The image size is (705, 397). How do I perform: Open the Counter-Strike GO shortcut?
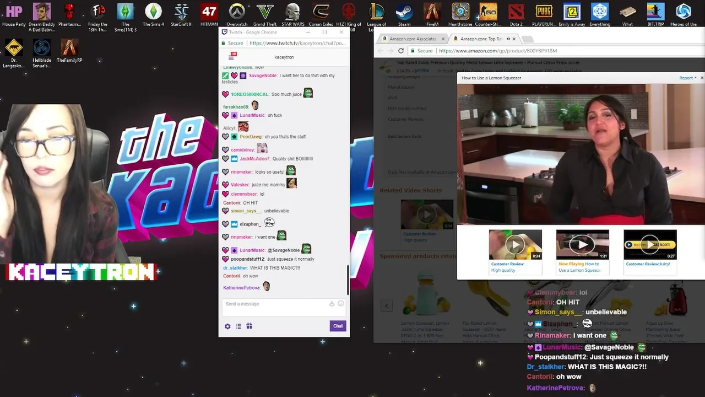click(x=488, y=15)
